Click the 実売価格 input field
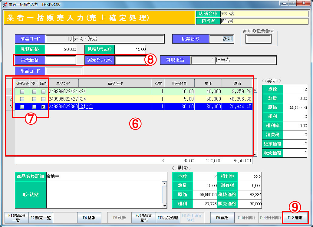The width and height of the screenshot is (313, 227). (x=61, y=60)
